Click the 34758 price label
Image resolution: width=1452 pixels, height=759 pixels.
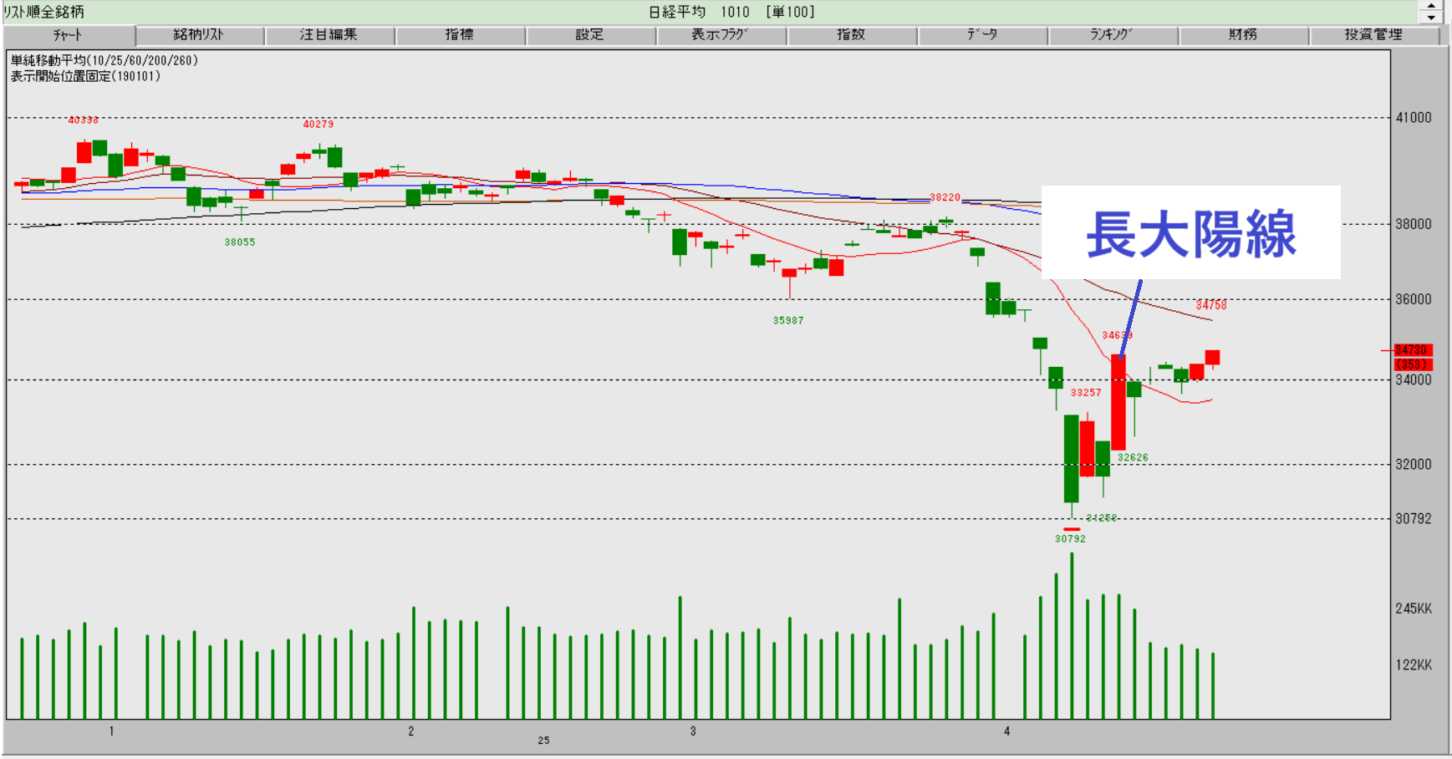(1211, 305)
